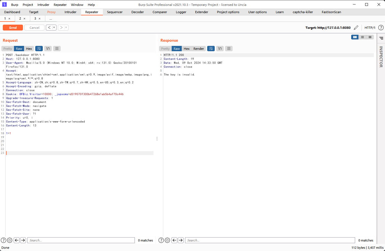Switch response view to Render

point(199,49)
